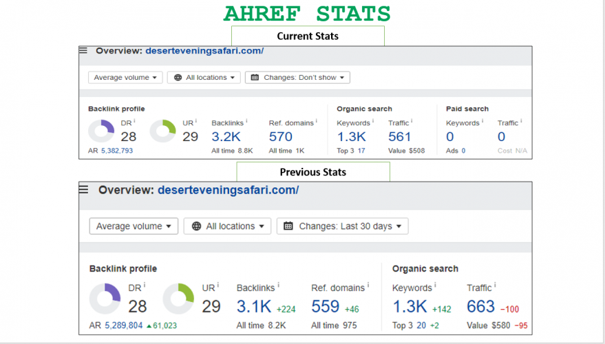Click the Previous Stats label box
The width and height of the screenshot is (605, 344).
coord(313,172)
